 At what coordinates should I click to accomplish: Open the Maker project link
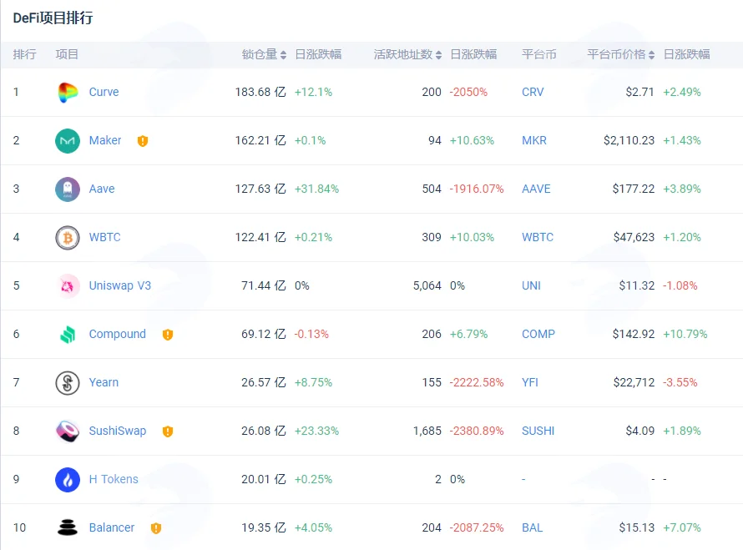(x=105, y=140)
